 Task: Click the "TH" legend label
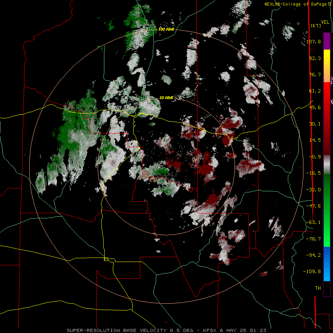tap(318, 288)
